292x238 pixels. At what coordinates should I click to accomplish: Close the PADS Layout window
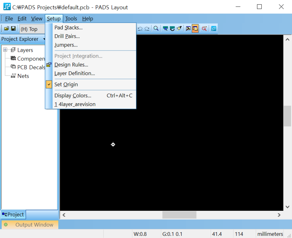coord(281,7)
